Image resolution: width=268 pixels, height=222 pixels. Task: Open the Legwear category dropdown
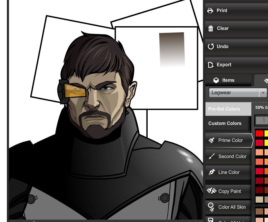pyautogui.click(x=234, y=93)
